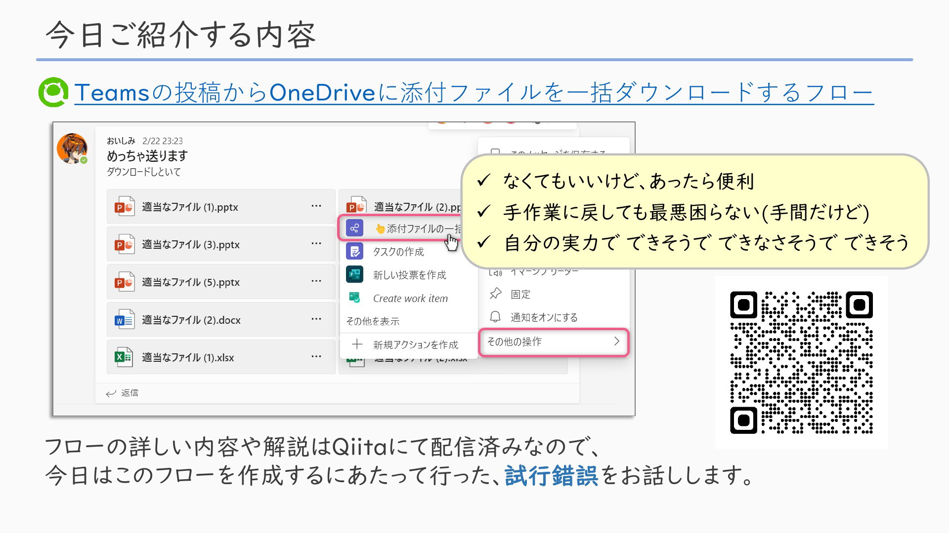
Task: Select 新規アクションを作成 menu entry
Action: [408, 344]
